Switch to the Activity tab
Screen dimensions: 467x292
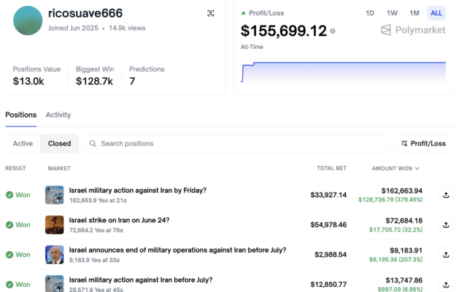pos(58,115)
